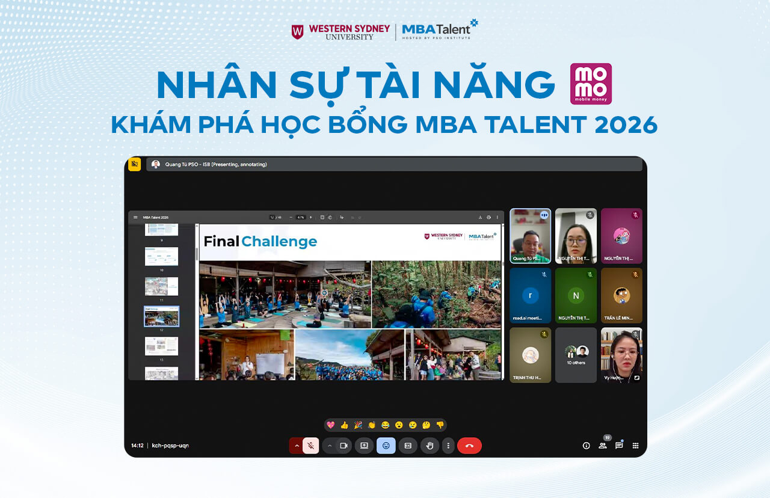Expand microphone audio options via the chevron
The height and width of the screenshot is (498, 770).
click(x=297, y=446)
